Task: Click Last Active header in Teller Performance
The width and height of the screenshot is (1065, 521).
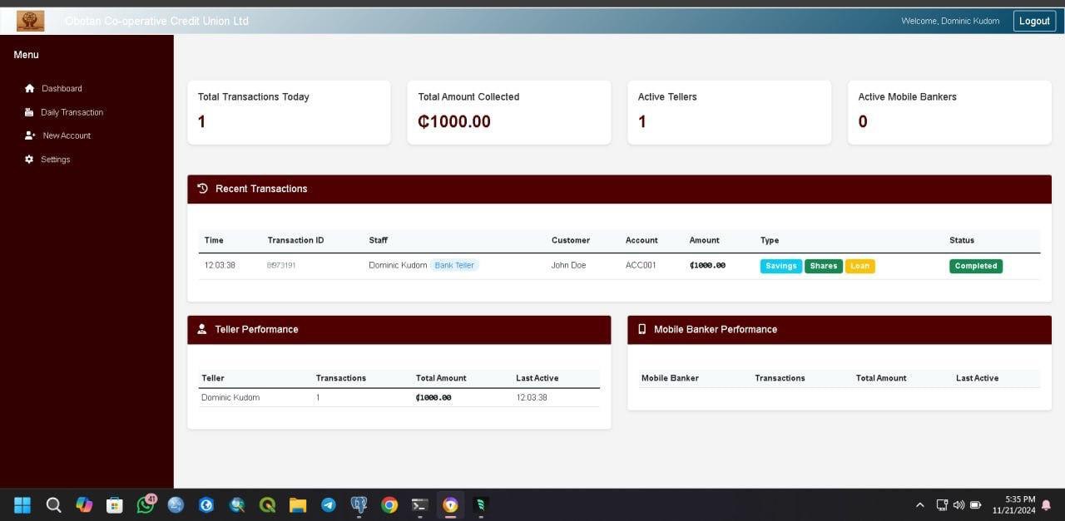Action: click(x=537, y=378)
